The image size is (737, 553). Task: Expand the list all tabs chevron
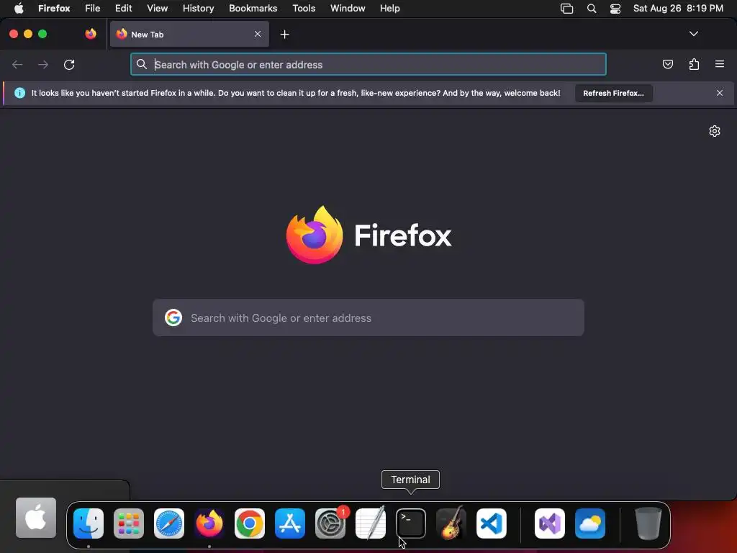(x=693, y=34)
